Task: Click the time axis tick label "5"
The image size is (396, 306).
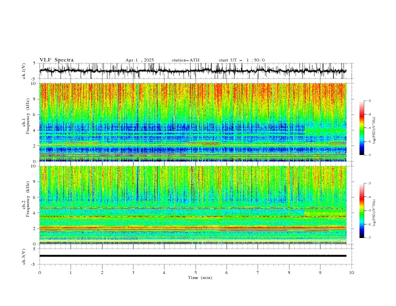Action: [195, 272]
